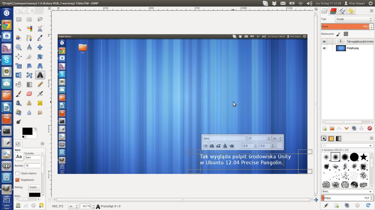Create a new layer group
This screenshot has width=375, height=210.
(x=332, y=129)
